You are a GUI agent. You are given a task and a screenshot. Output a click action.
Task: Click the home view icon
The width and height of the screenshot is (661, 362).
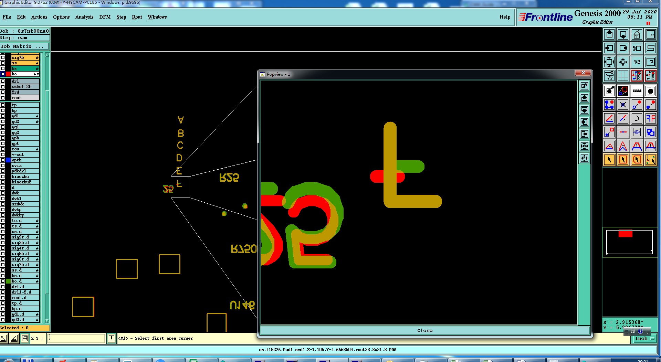(637, 34)
